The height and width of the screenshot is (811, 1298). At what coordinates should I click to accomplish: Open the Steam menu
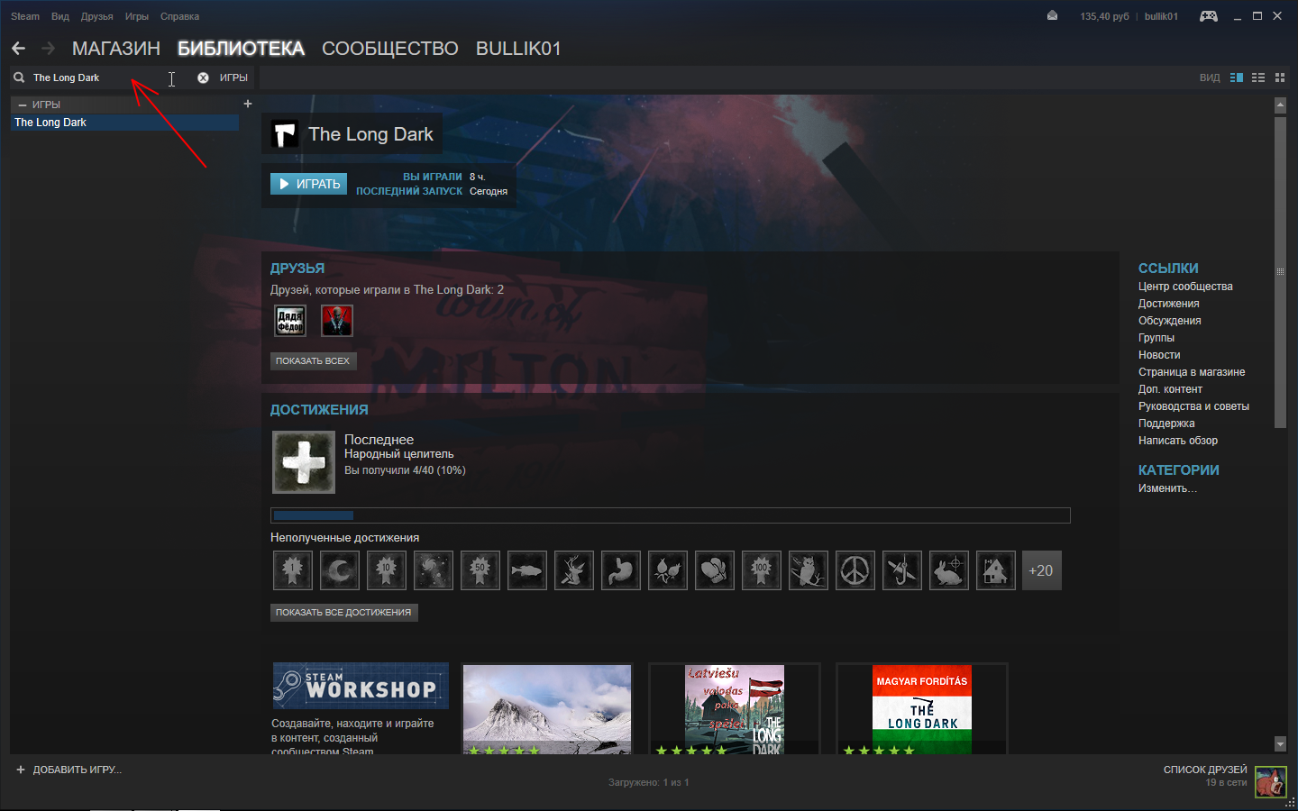[x=25, y=16]
